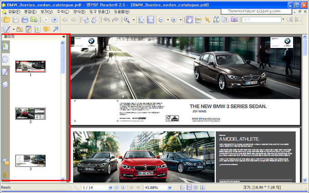The height and width of the screenshot is (193, 309).
Task: Select the Hand tool
Action: (x=189, y=19)
